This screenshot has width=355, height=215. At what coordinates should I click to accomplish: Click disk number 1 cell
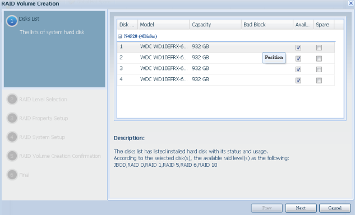point(121,46)
